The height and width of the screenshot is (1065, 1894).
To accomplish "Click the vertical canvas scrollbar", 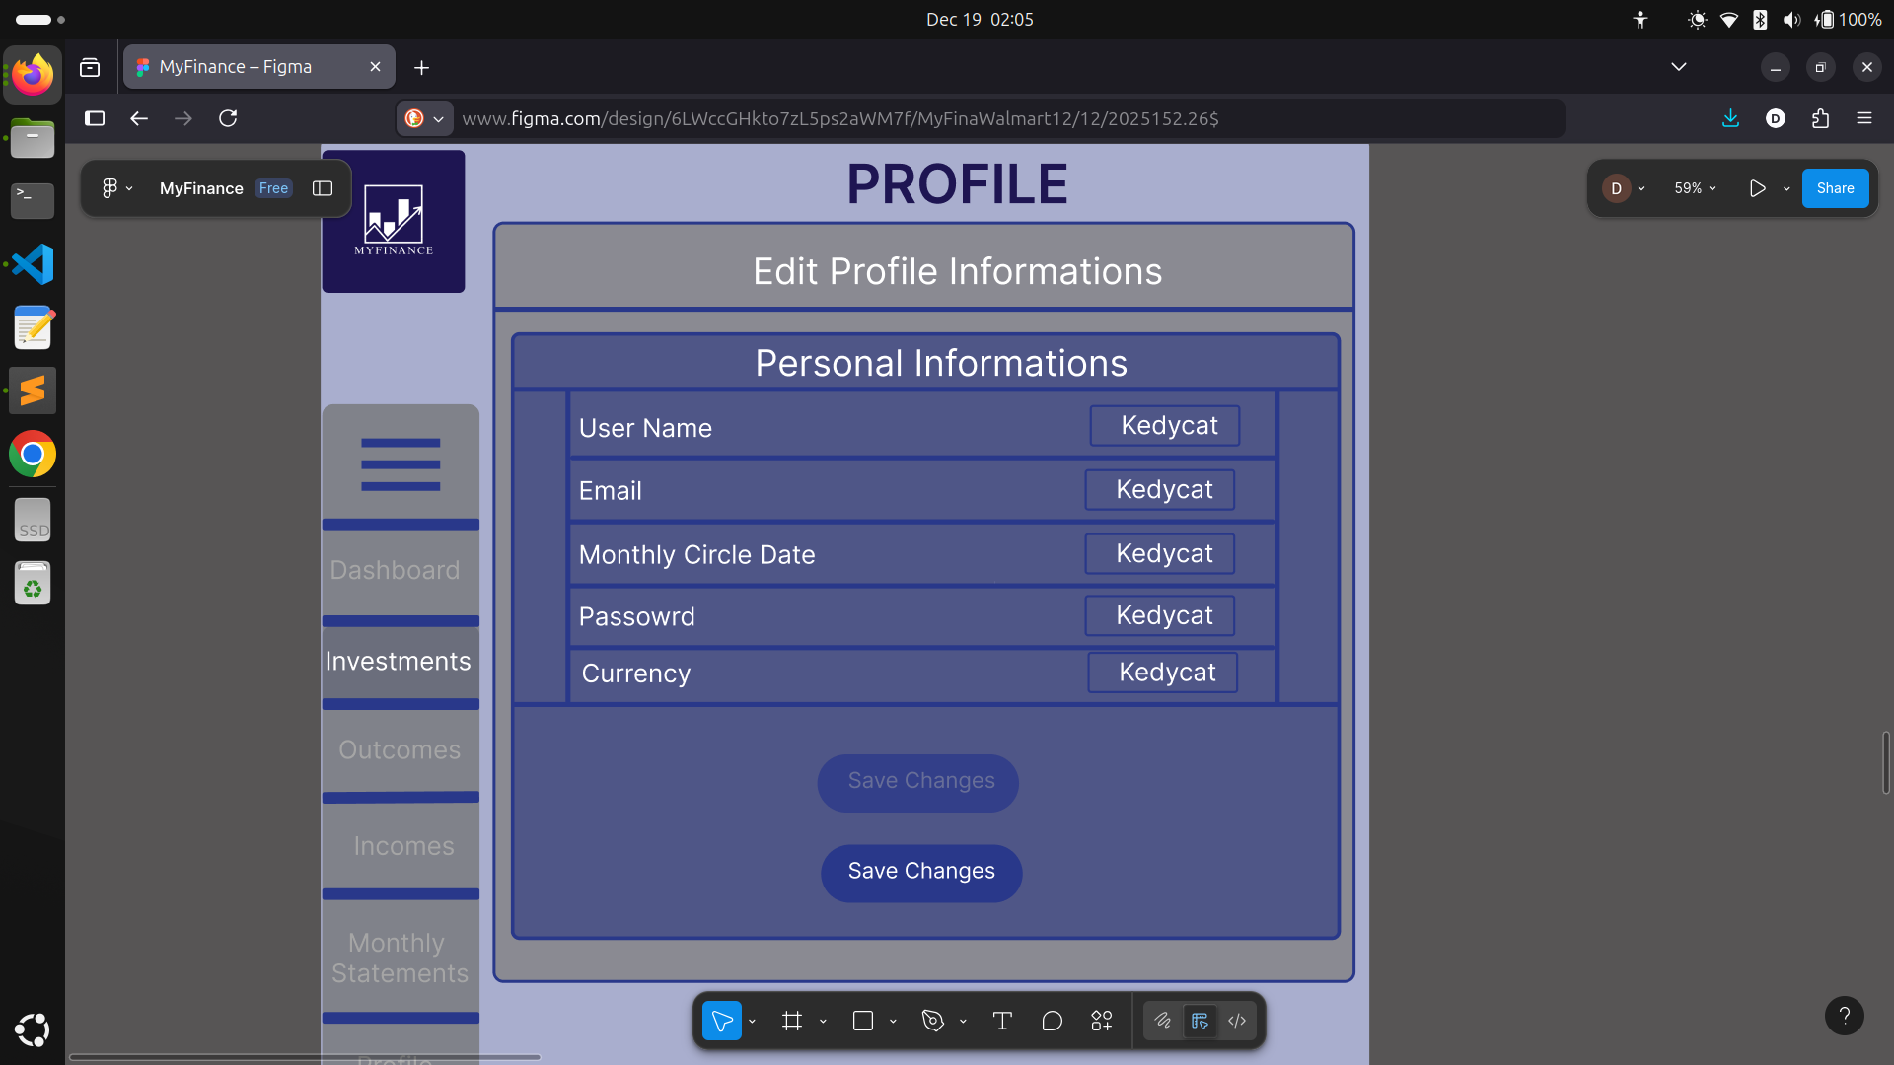I will coord(1885,762).
